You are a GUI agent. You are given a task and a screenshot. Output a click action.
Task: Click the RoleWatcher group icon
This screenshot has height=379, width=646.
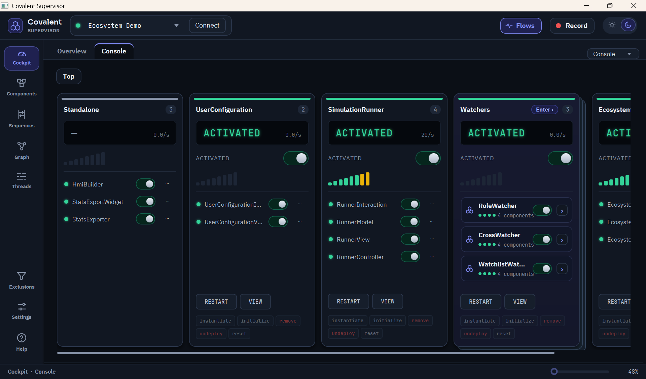[469, 210]
